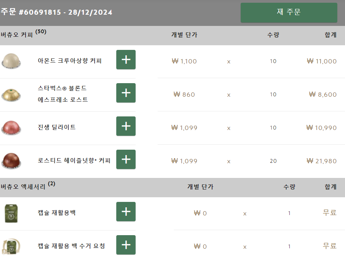Open 캡슐 재활용 백 수거 요청 image
This screenshot has height=263, width=345.
click(11, 246)
